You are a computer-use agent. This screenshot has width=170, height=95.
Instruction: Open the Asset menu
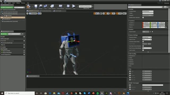pyautogui.click(x=9, y=3)
